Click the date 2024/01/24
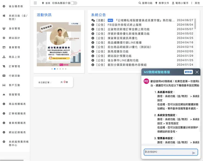The height and width of the screenshot is (161, 203). click(x=185, y=64)
